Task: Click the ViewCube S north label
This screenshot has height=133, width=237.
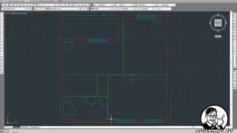Action: [x=218, y=15]
